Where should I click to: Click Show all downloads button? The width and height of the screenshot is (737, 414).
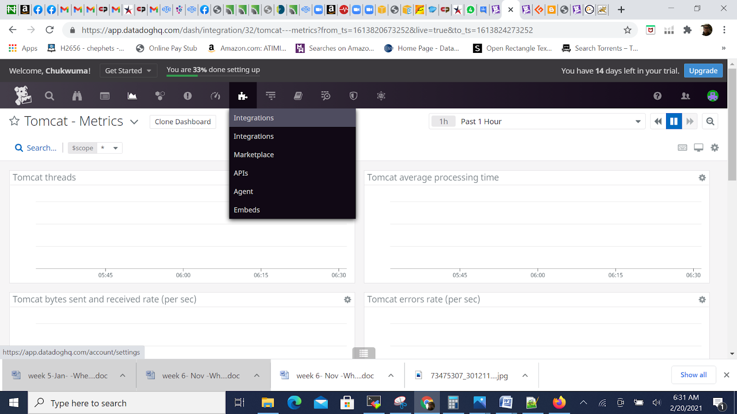[x=693, y=374]
